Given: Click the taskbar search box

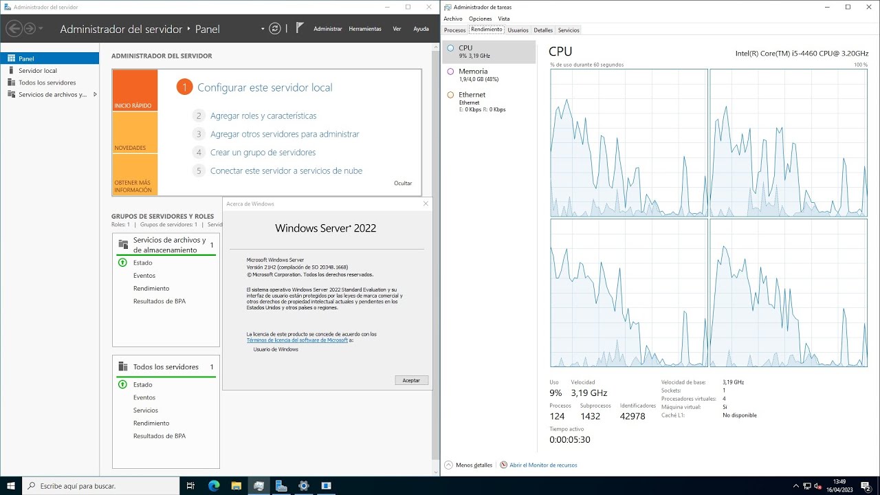Looking at the screenshot, I should pyautogui.click(x=101, y=485).
